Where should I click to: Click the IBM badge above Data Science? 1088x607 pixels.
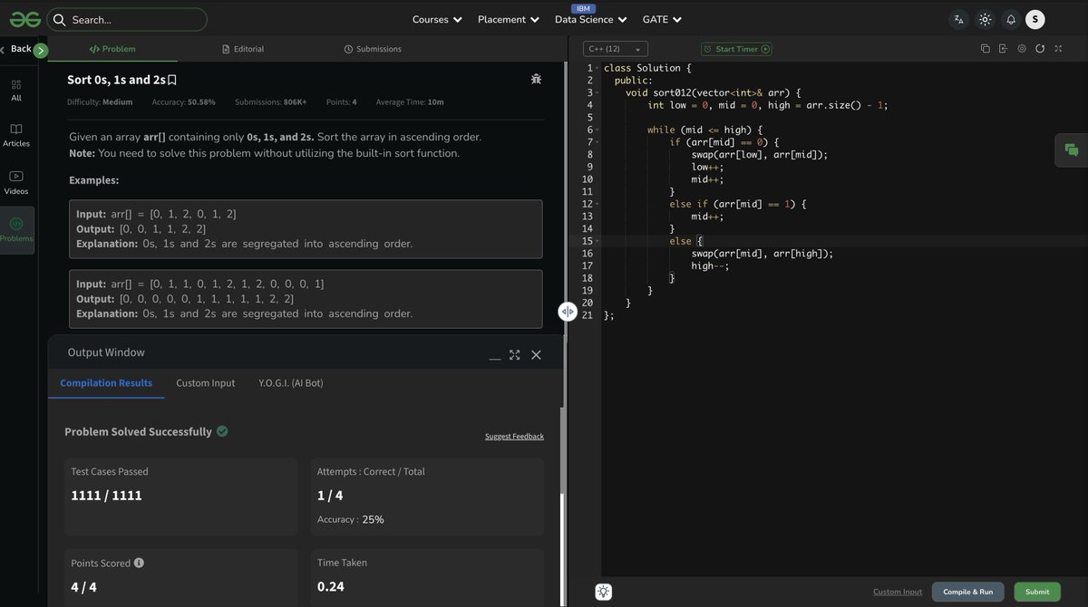click(x=583, y=8)
